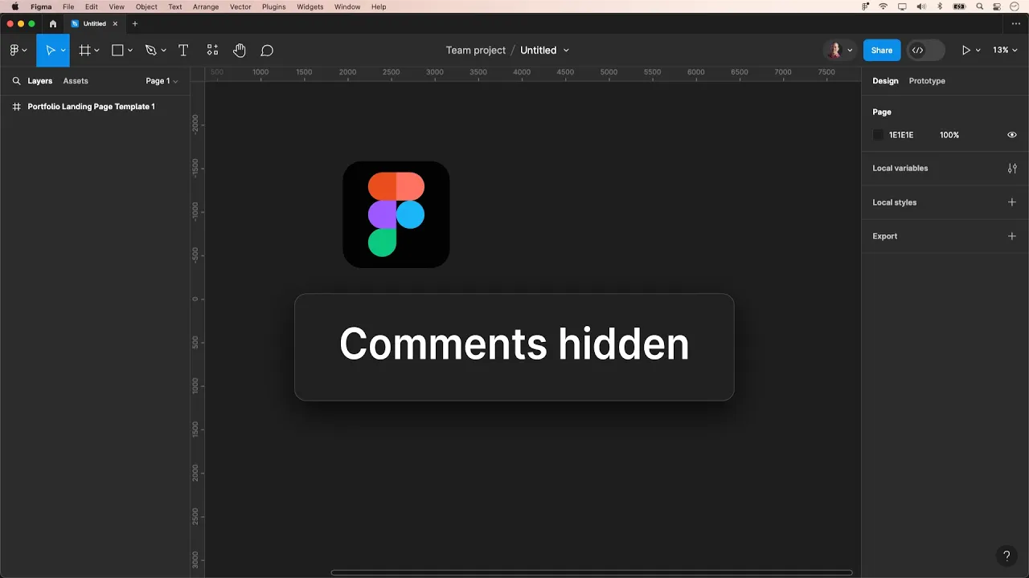This screenshot has height=578, width=1029.
Task: Open the View menu
Action: pos(117,6)
